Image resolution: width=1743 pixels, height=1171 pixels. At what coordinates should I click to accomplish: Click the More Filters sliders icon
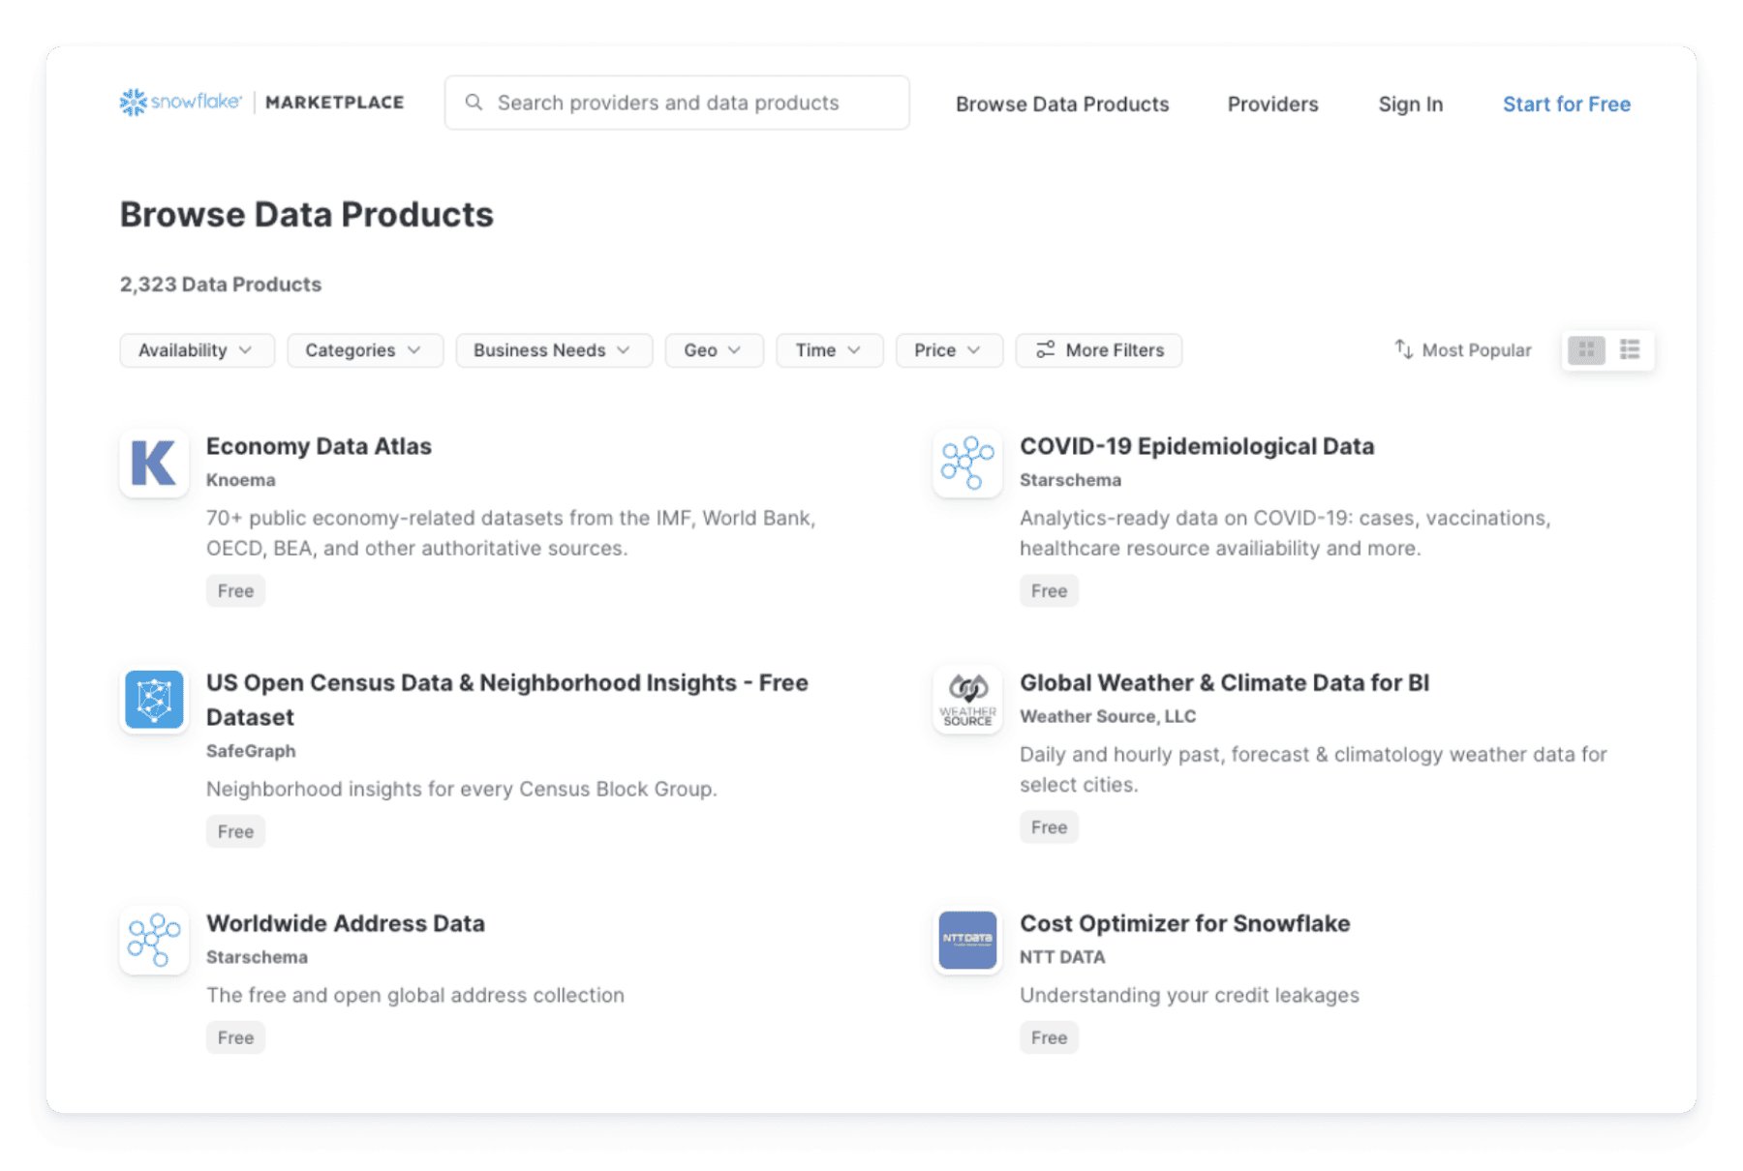coord(1046,350)
